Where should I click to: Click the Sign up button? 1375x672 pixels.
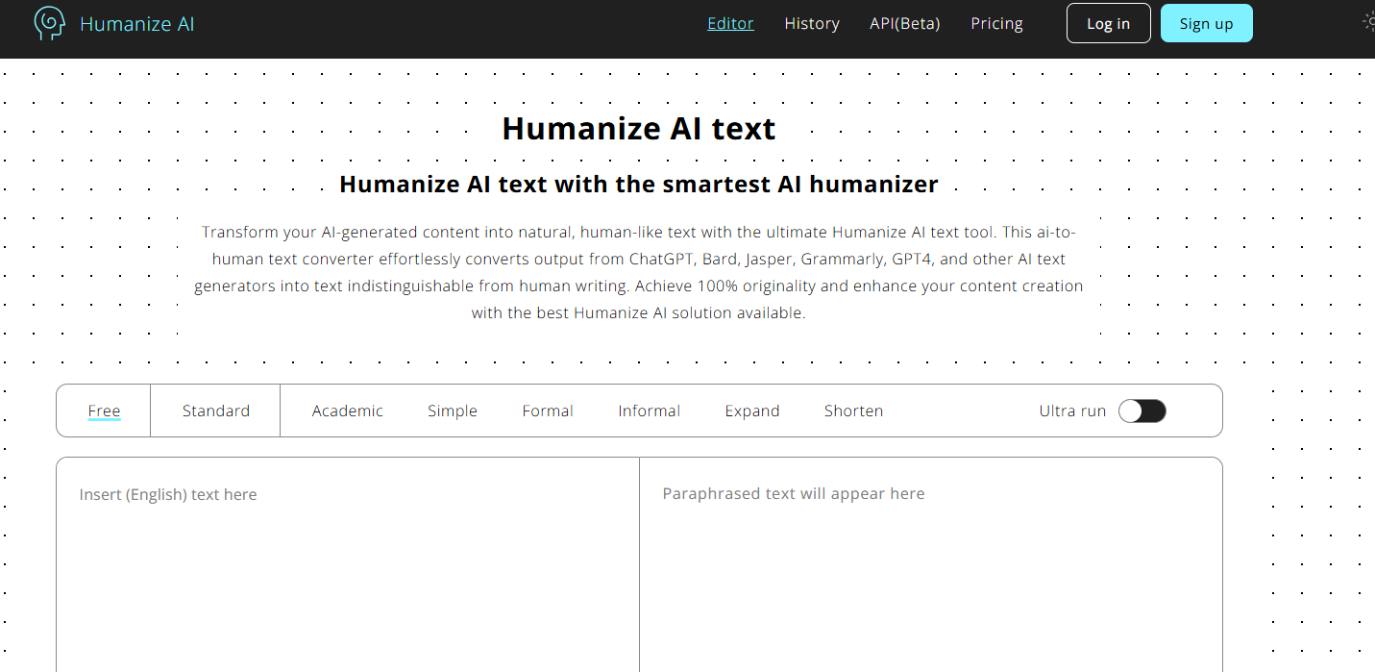tap(1206, 23)
